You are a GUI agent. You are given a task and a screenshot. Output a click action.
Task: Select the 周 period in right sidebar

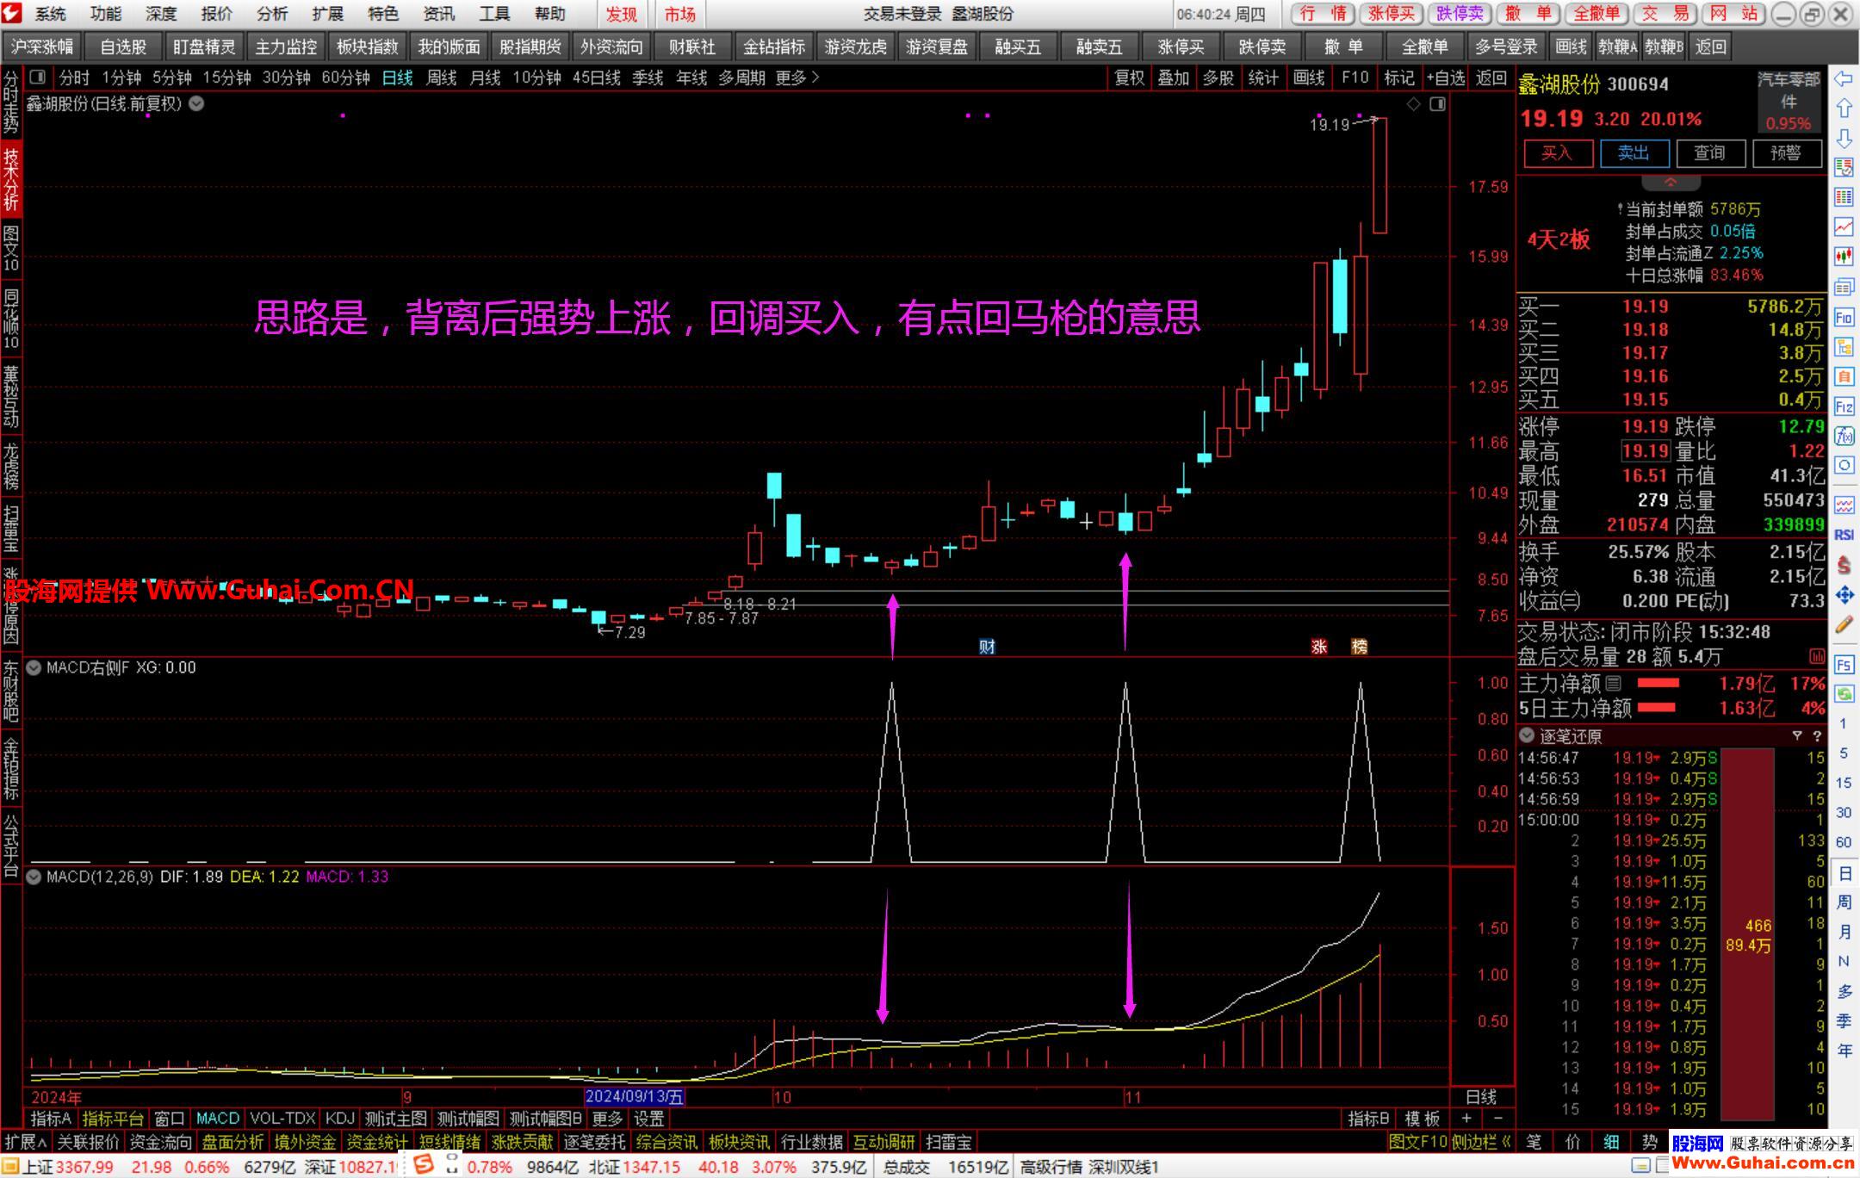(x=1844, y=902)
